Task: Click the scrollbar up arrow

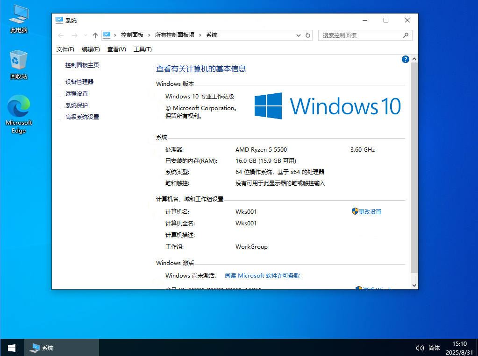Action: [414, 59]
